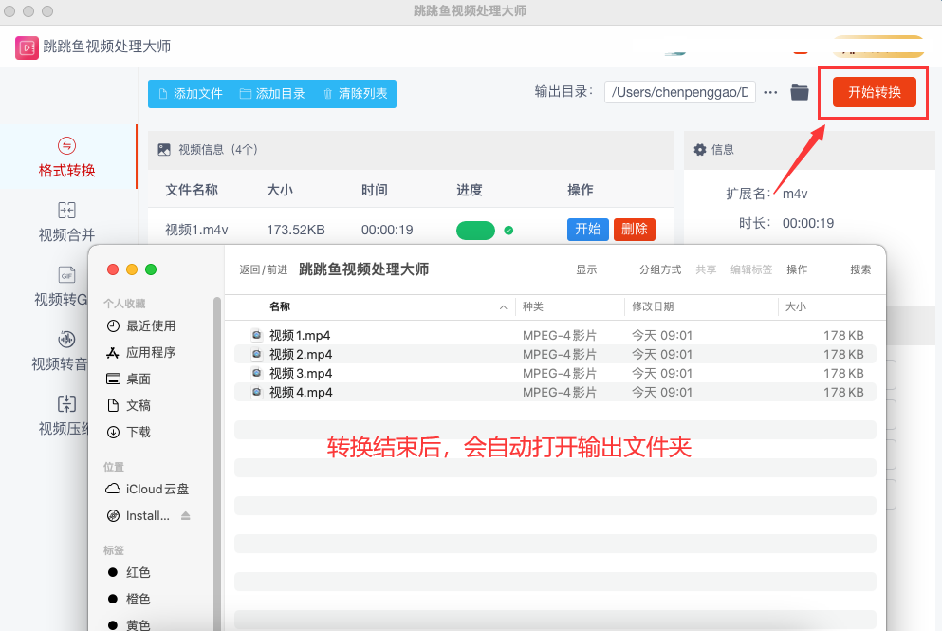Select 视频2.mp4 in the Finder window
Screen dimensions: 942x631
pyautogui.click(x=555, y=355)
